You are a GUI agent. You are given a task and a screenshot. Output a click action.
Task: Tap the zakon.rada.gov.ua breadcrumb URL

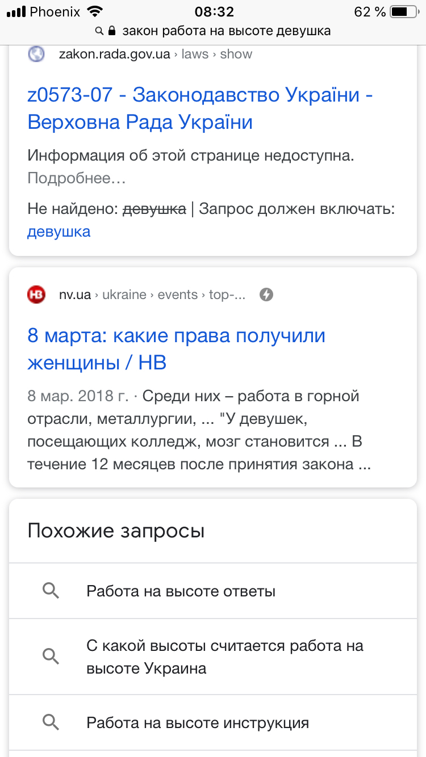point(155,54)
